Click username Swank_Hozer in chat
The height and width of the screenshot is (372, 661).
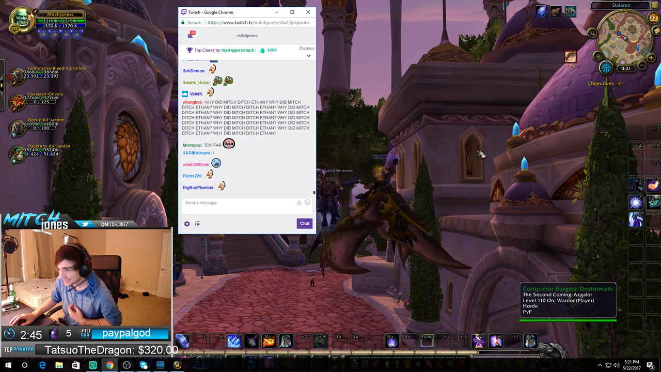[x=196, y=83]
